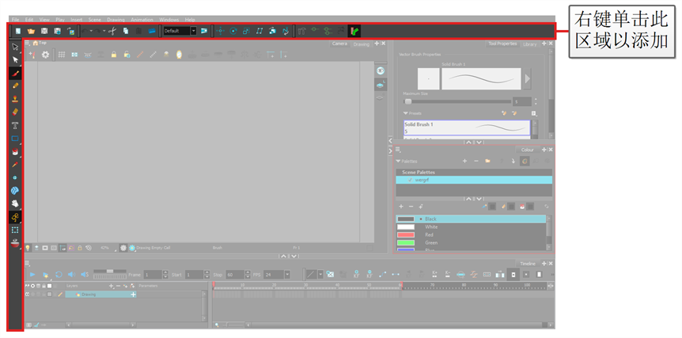Open the Default workspace dropdown
The image size is (682, 338).
pos(193,31)
